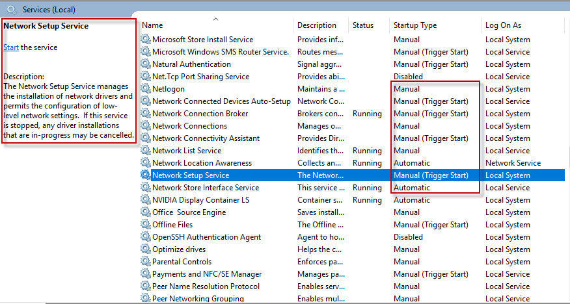Screen dimensions: 570x304
Task: Click the Services (Local) header icon
Action: click(x=11, y=10)
